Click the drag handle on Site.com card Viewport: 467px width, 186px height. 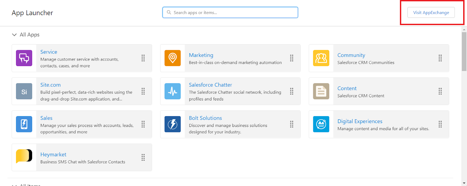[x=143, y=91]
